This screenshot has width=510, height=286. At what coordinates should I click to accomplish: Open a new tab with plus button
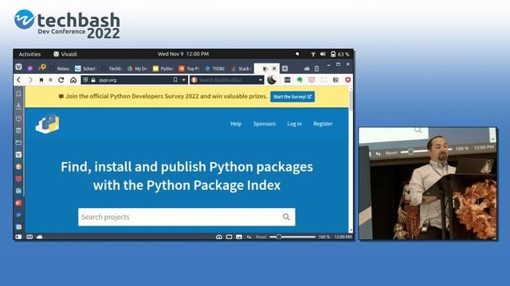pyautogui.click(x=285, y=68)
